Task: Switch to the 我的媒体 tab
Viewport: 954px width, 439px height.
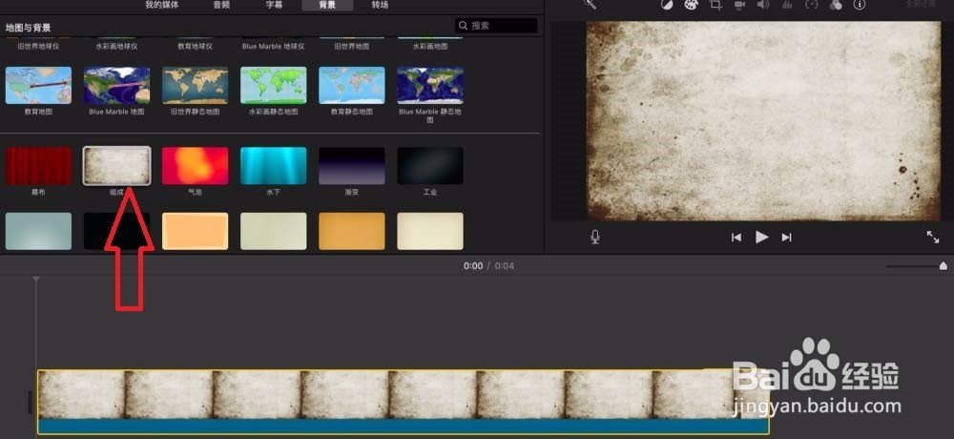Action: point(162,5)
